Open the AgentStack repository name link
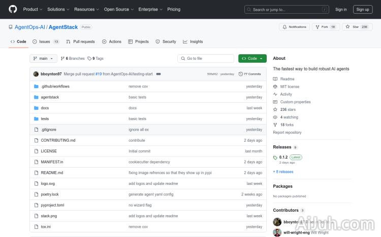The width and height of the screenshot is (381, 237). click(x=63, y=27)
